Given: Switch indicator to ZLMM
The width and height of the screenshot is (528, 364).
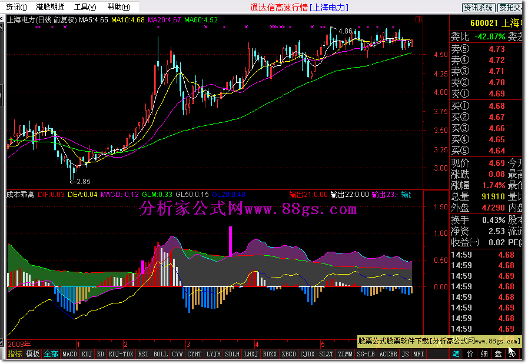Looking at the screenshot, I should (x=345, y=354).
